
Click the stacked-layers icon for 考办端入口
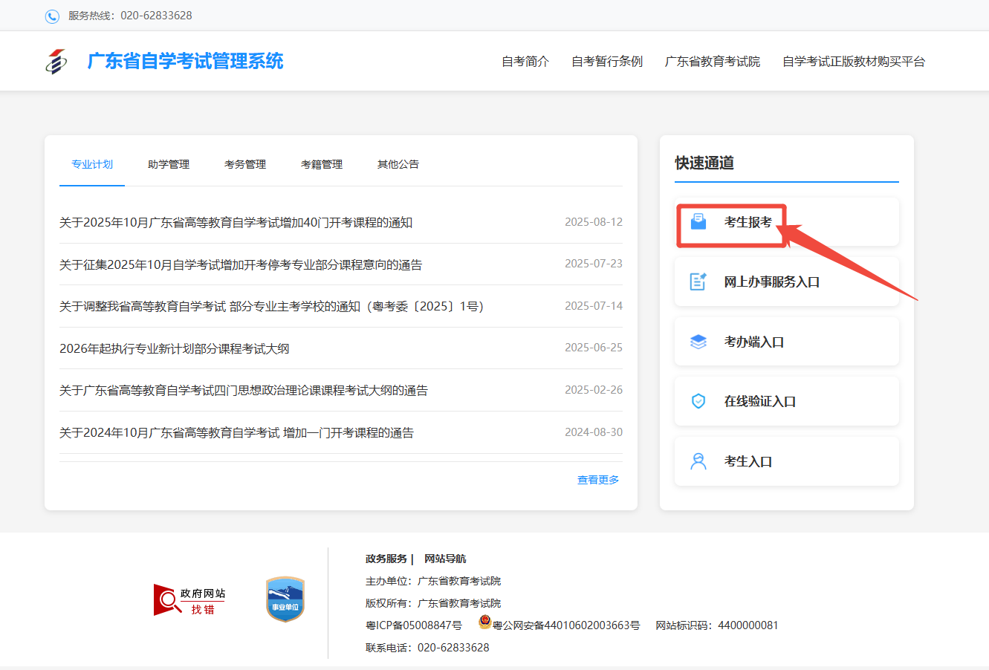[x=699, y=341]
